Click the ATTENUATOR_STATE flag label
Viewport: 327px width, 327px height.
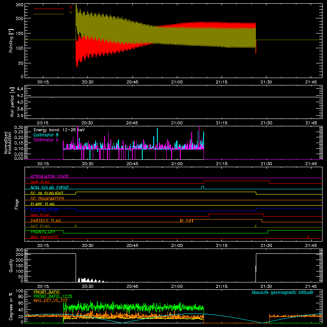point(49,177)
